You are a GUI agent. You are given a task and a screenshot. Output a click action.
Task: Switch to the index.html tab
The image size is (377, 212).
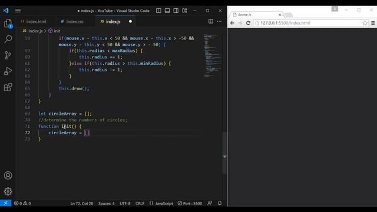pyautogui.click(x=36, y=22)
